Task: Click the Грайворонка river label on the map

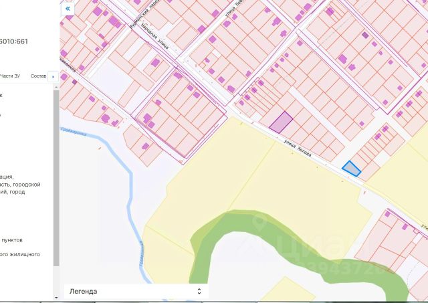Action: [74, 131]
